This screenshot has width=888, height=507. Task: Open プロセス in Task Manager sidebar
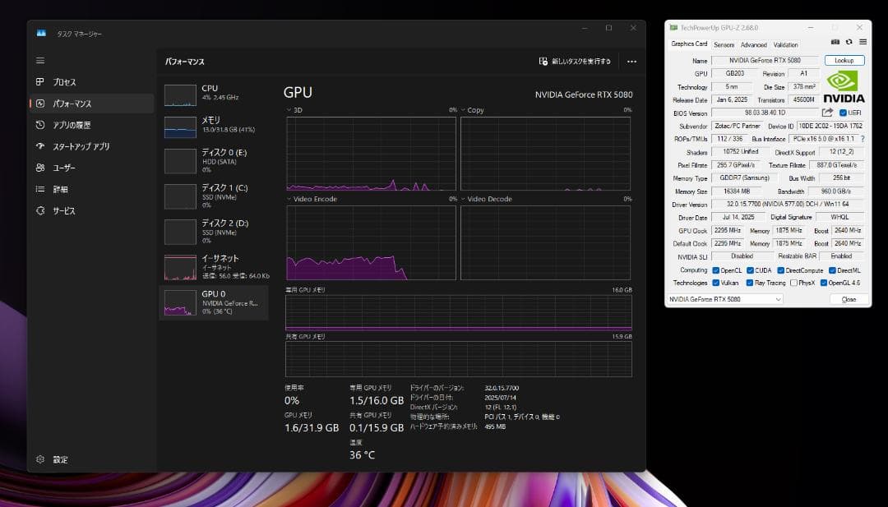(65, 81)
